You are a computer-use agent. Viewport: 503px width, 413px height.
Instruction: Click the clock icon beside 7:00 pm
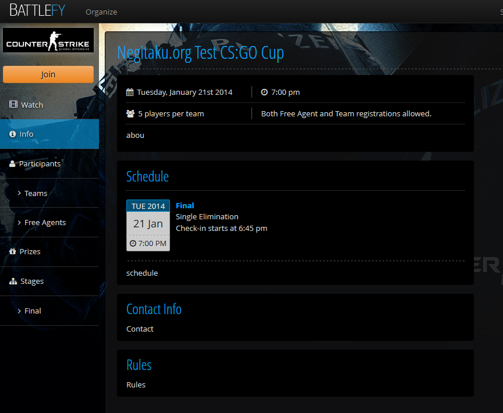click(x=264, y=92)
